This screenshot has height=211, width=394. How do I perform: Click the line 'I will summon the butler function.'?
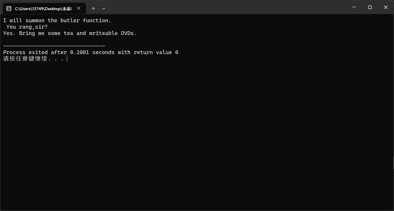tap(57, 20)
